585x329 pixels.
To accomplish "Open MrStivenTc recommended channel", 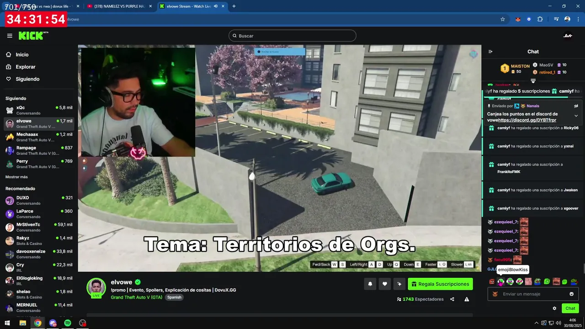I will 39,227.
